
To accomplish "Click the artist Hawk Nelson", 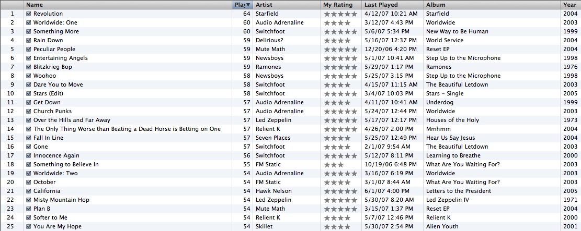I will [274, 191].
